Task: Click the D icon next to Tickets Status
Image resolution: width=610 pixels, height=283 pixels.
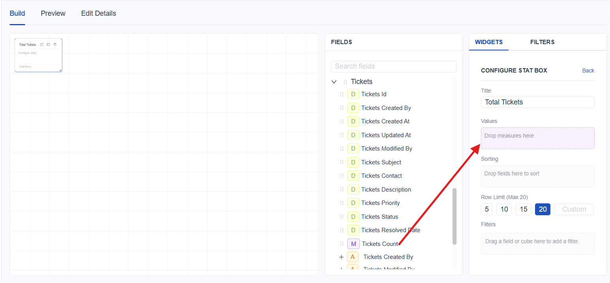Action: pos(353,217)
